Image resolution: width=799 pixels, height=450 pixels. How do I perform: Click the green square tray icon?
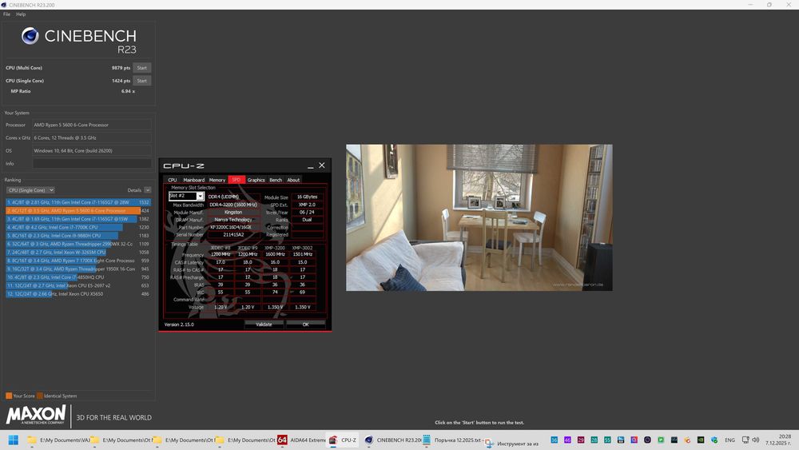pos(661,440)
